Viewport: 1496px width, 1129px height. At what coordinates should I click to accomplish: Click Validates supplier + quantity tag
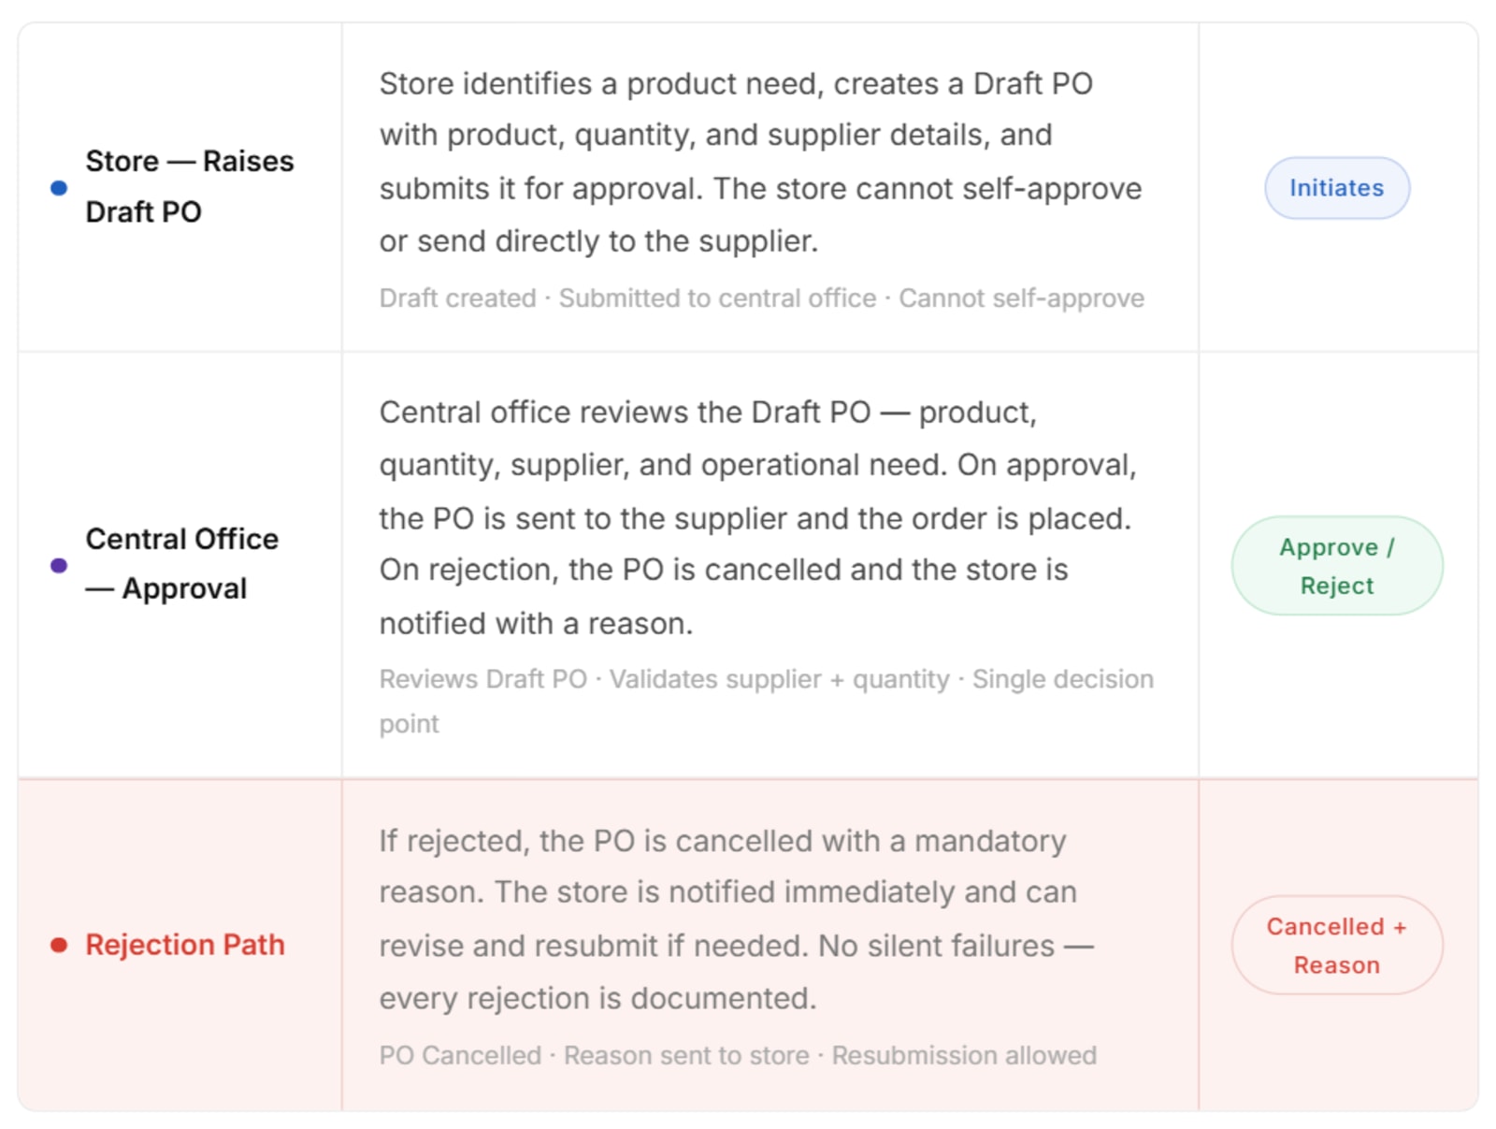(779, 679)
